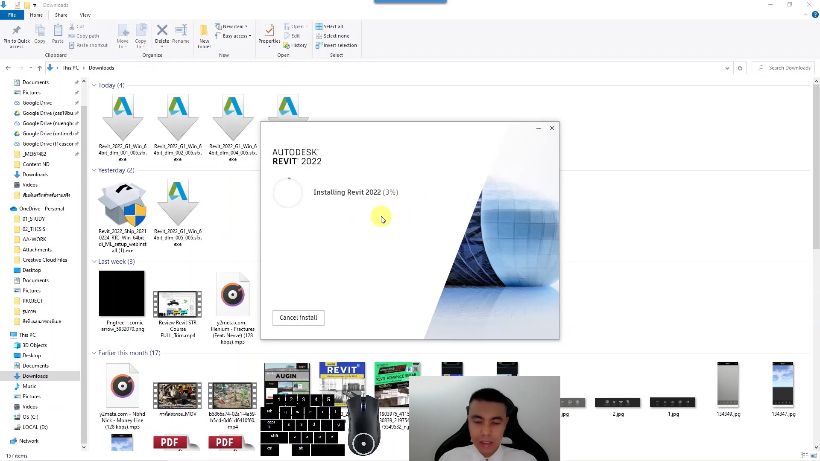The image size is (820, 461).
Task: Click the Back navigation arrow
Action: (x=8, y=68)
